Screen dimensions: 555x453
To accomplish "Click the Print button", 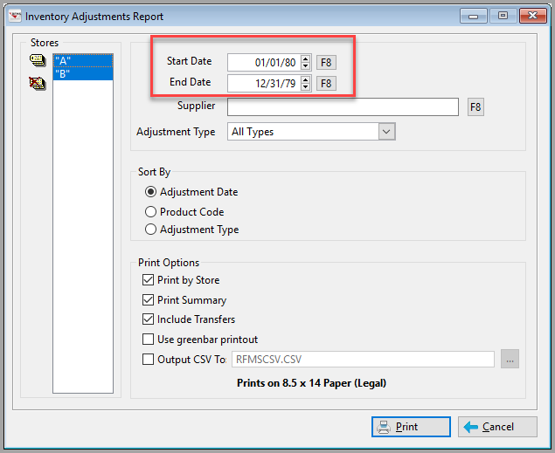I will click(411, 427).
